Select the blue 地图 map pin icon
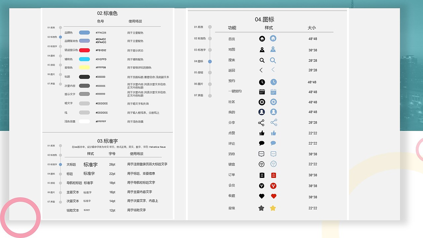This screenshot has width=423, height=238. point(273,50)
